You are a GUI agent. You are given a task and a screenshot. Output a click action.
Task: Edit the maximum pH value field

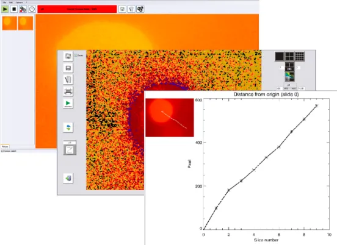point(301,88)
